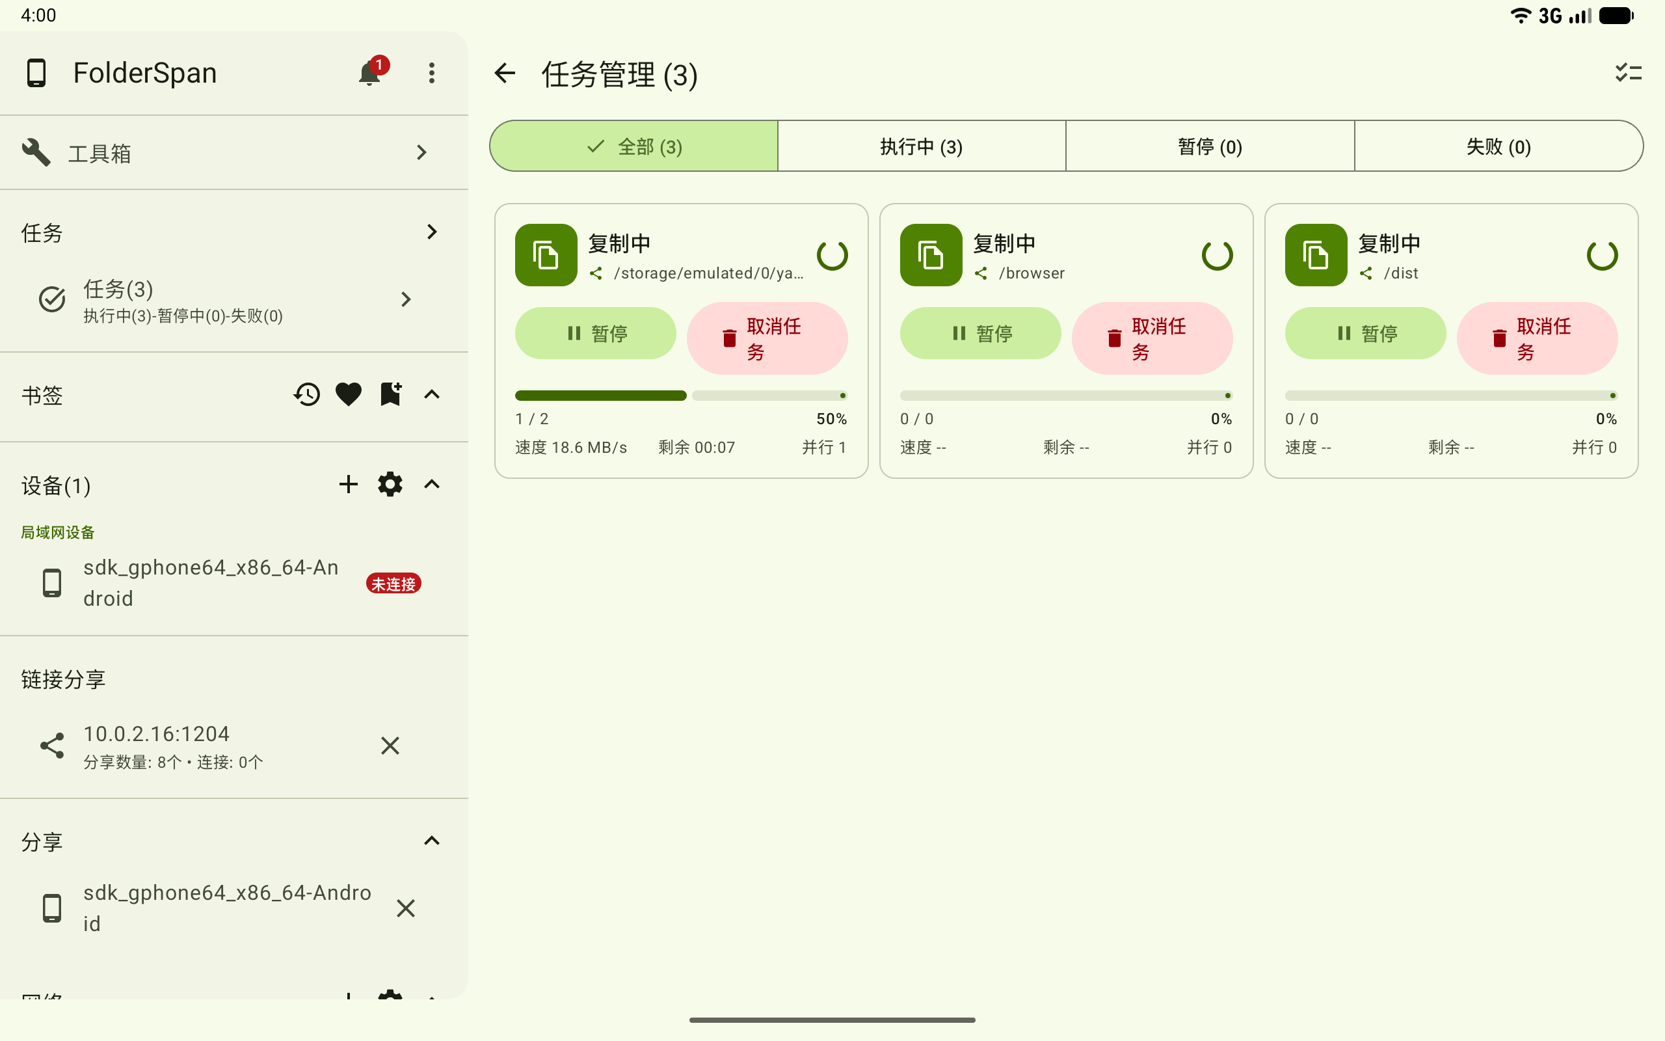This screenshot has width=1665, height=1041.
Task: Go back with the arrow icon
Action: click(x=505, y=73)
